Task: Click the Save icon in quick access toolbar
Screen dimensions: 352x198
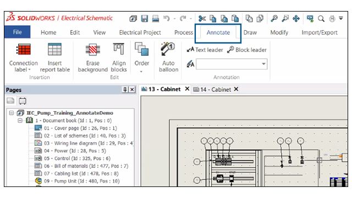Action: 145,19
